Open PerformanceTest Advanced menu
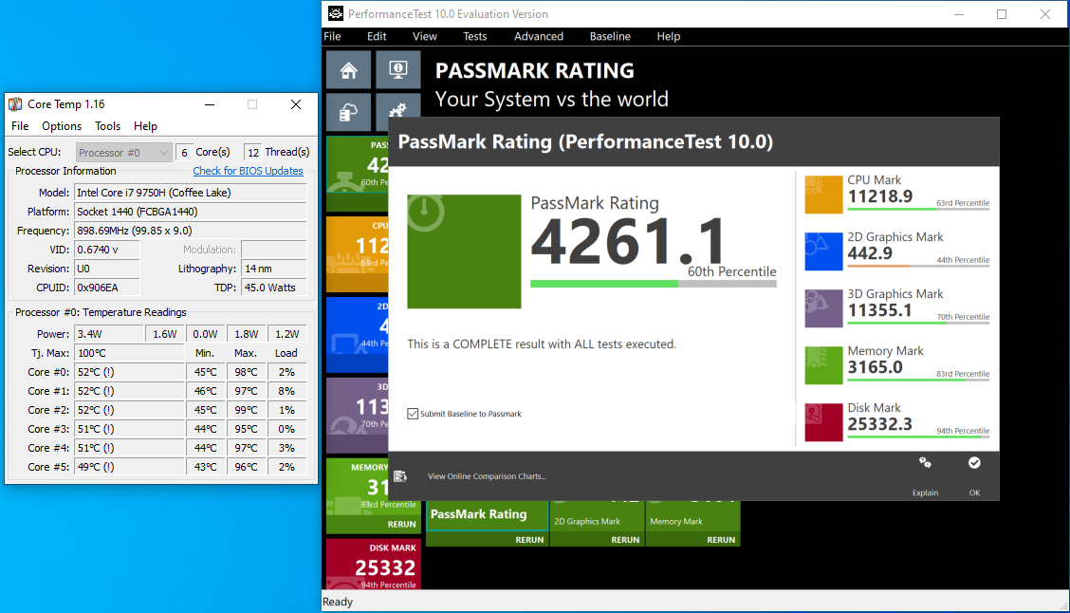This screenshot has height=613, width=1070. pos(539,36)
